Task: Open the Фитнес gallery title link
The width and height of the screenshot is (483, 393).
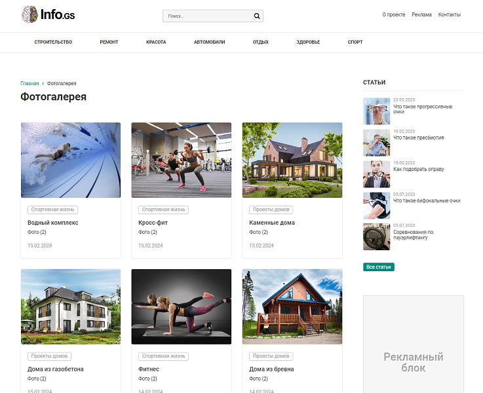Action: click(149, 369)
